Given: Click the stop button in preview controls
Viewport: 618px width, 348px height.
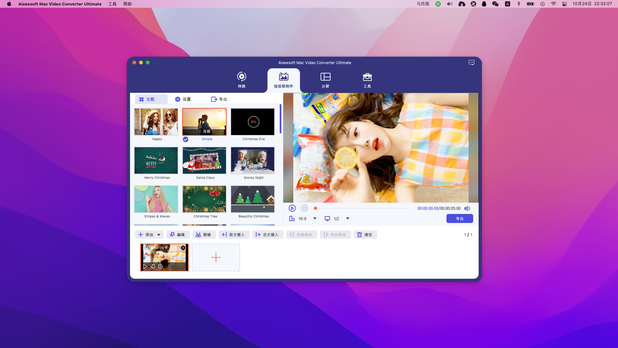Looking at the screenshot, I should pyautogui.click(x=304, y=208).
